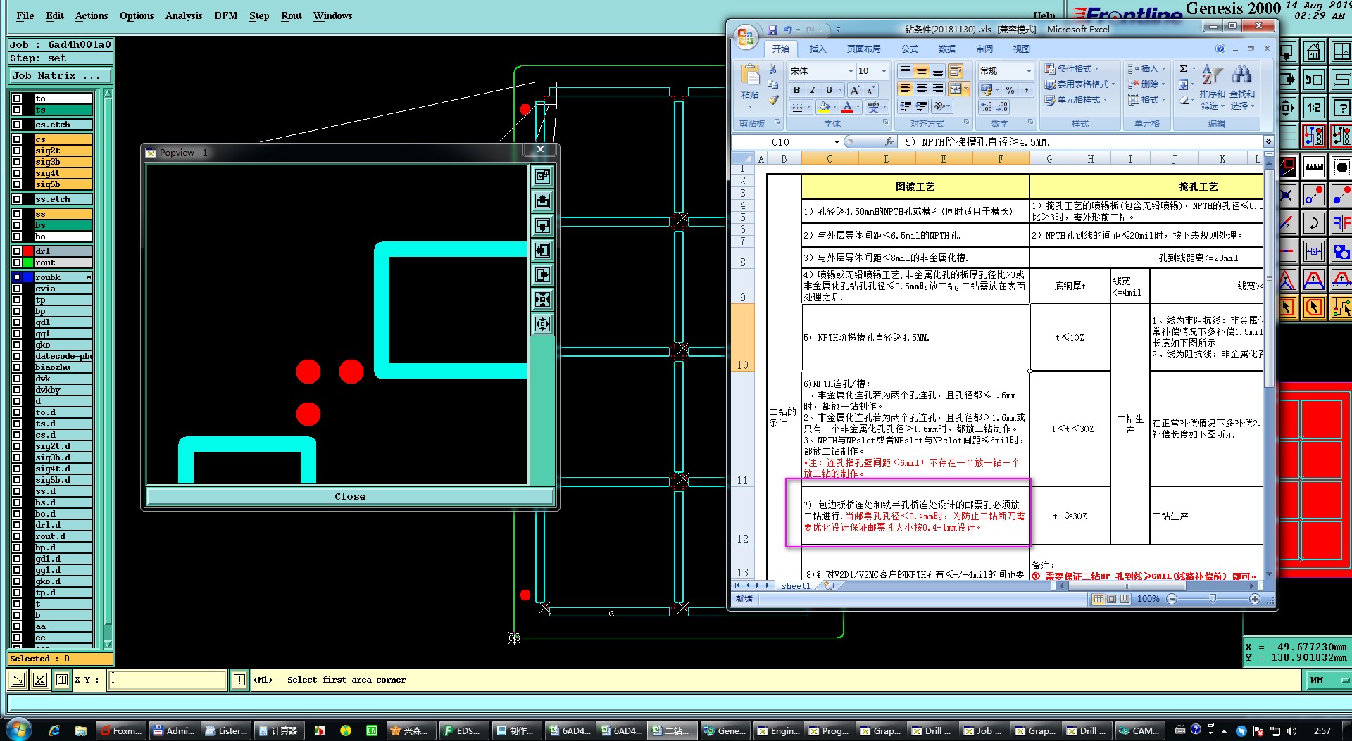Toggle checkbox for layer cvia
The height and width of the screenshot is (741, 1352).
pyautogui.click(x=17, y=289)
